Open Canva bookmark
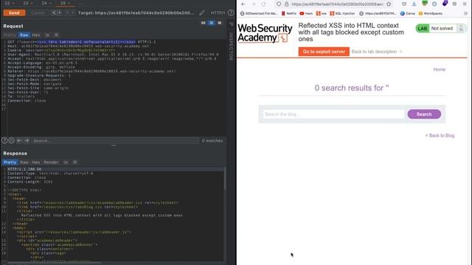This screenshot has width=472, height=265. tap(408, 13)
